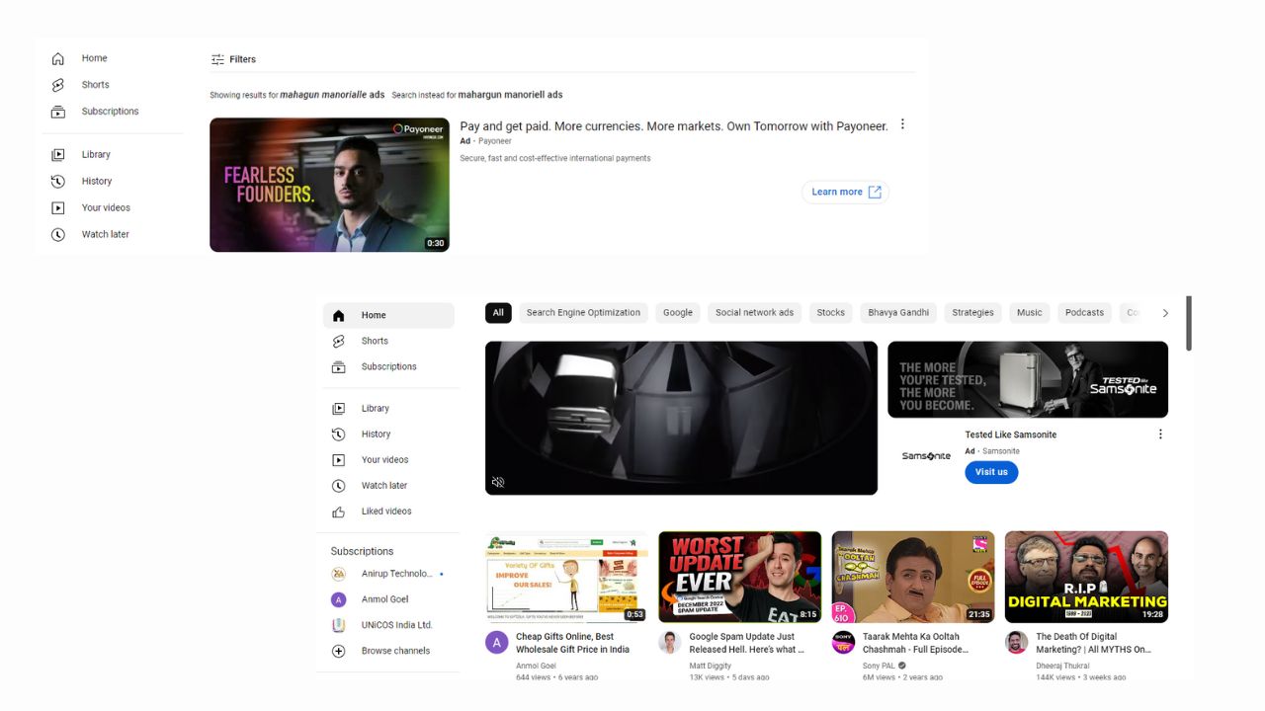
Task: Open the Samsonite ad three-dot menu
Action: click(x=1160, y=434)
